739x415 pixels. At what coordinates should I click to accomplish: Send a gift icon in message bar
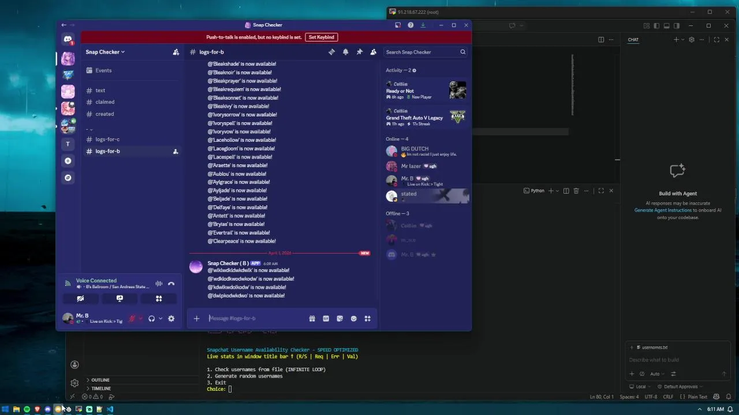[x=312, y=318]
